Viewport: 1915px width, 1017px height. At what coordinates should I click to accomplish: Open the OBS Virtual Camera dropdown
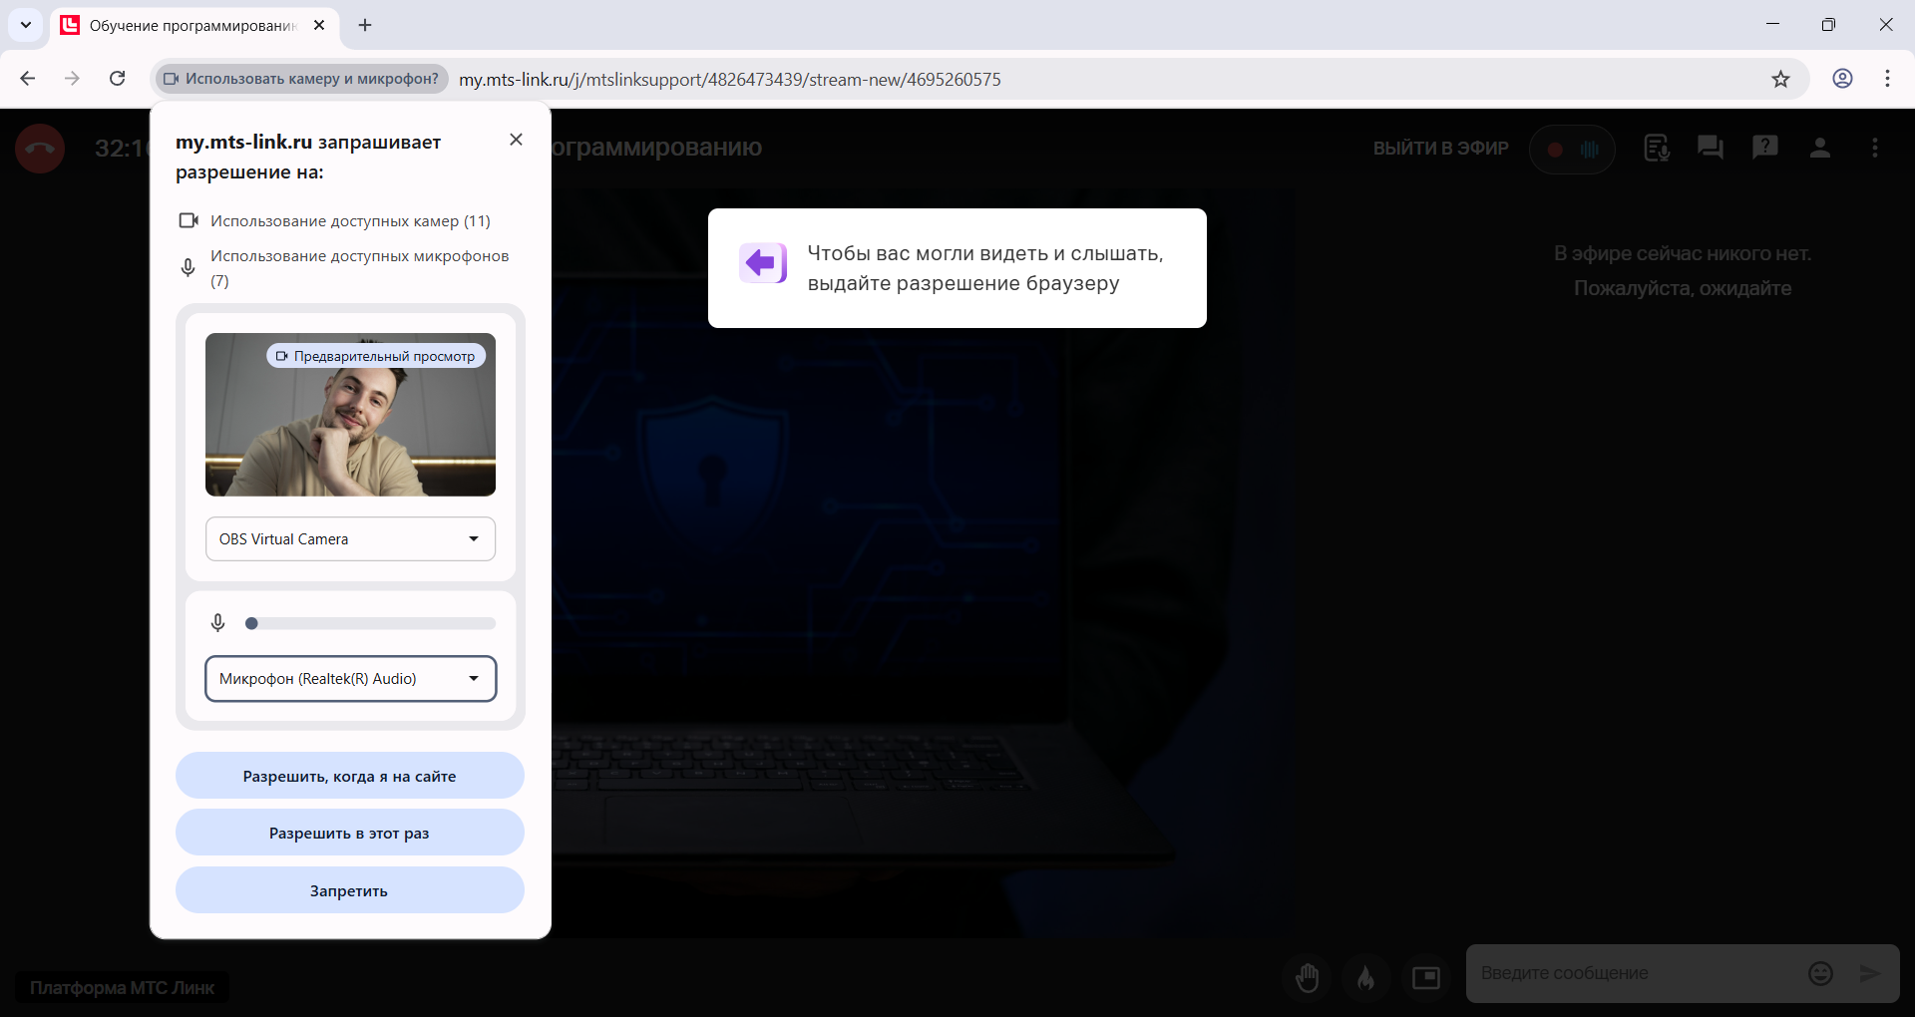(350, 539)
